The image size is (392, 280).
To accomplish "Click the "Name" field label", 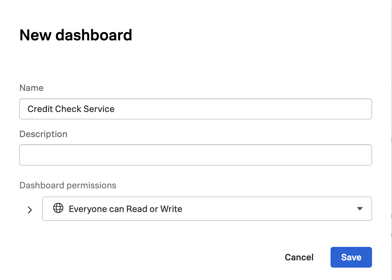I will (31, 88).
